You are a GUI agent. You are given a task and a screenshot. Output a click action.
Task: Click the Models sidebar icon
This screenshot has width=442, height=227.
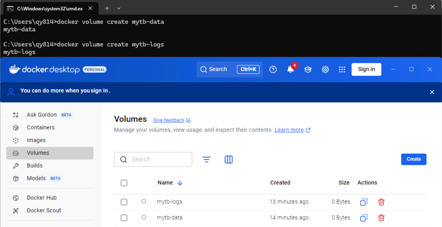click(16, 178)
